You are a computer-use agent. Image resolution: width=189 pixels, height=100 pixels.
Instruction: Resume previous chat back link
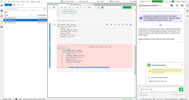pos(160,11)
